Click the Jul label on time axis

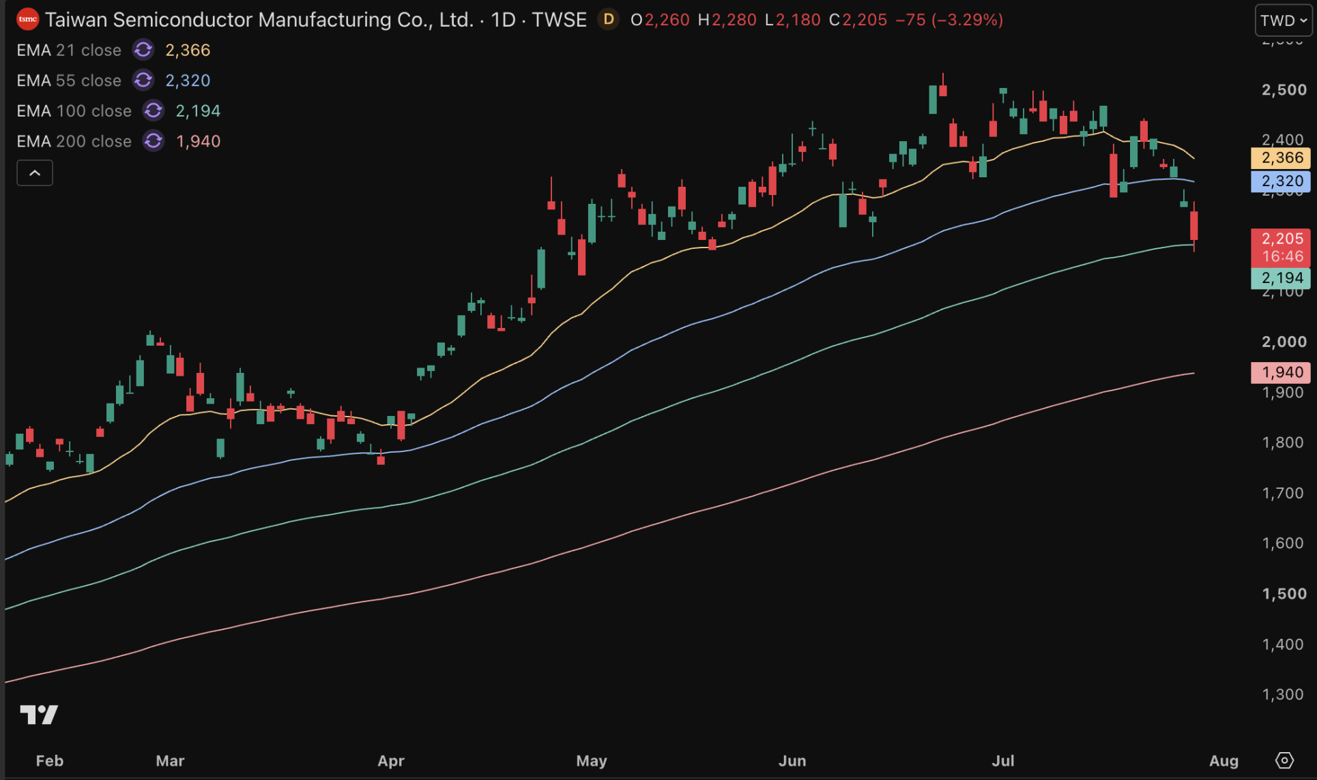pos(1003,761)
